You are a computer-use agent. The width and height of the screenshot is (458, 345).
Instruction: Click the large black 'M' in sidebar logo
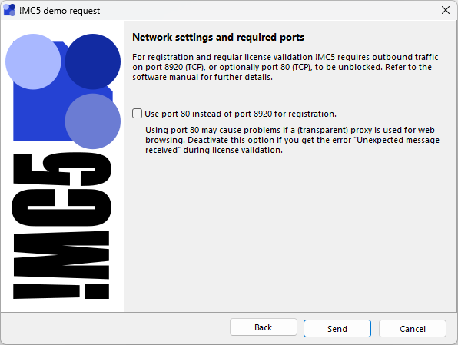[61, 255]
